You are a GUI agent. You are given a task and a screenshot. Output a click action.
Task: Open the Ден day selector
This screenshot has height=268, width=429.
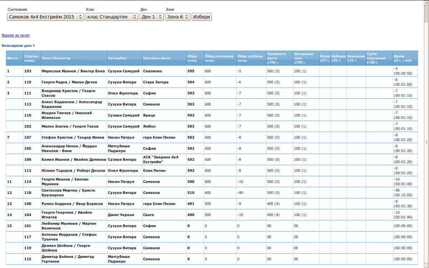tap(152, 17)
